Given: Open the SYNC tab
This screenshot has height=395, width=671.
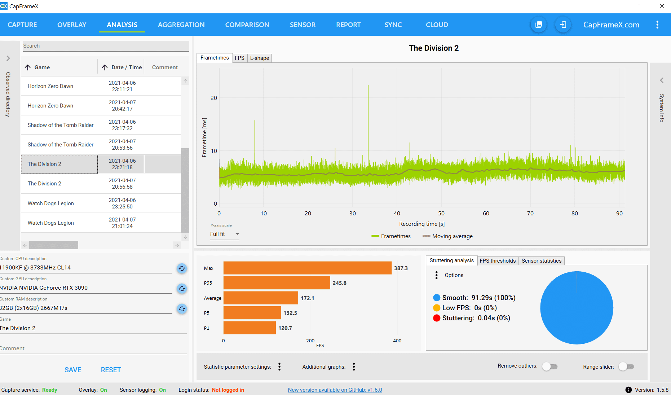Looking at the screenshot, I should coord(393,25).
